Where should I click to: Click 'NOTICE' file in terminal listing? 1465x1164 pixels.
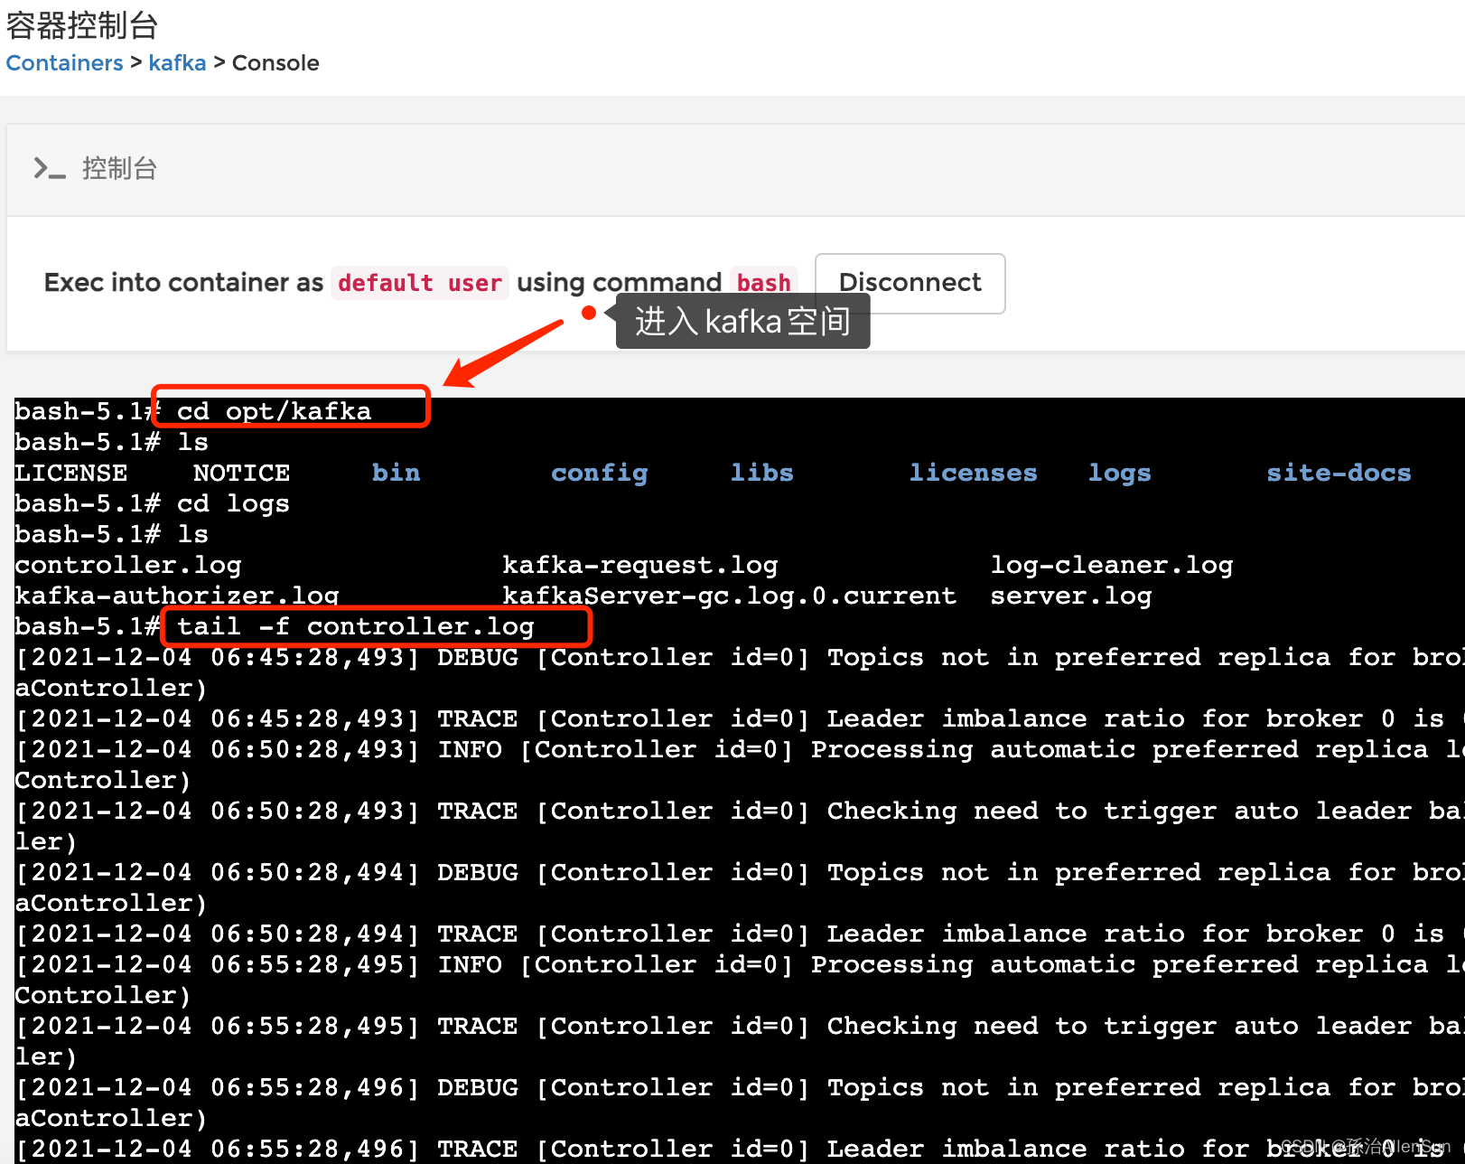coord(241,473)
